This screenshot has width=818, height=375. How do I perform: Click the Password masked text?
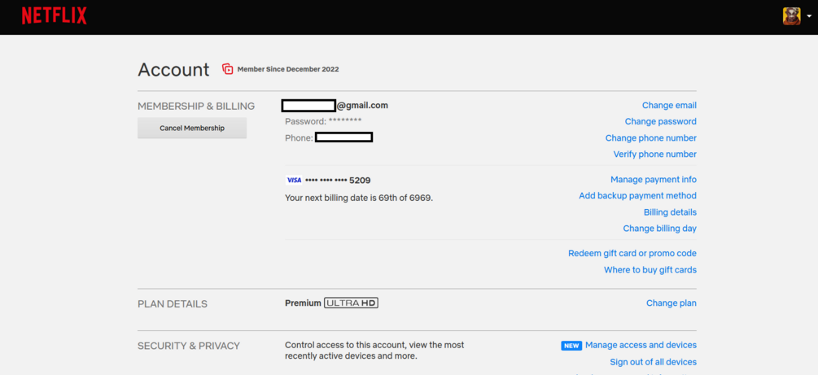323,121
